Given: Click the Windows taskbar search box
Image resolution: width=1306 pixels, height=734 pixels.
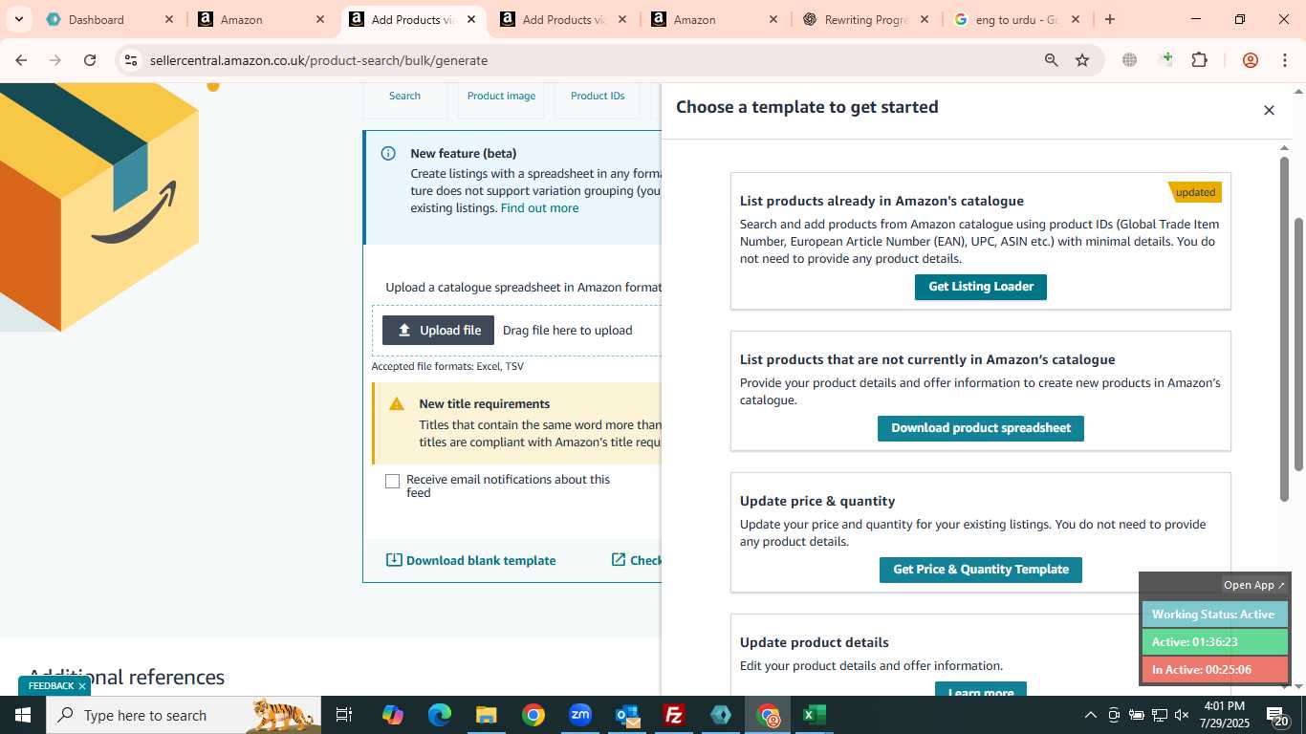Looking at the screenshot, I should (x=184, y=715).
